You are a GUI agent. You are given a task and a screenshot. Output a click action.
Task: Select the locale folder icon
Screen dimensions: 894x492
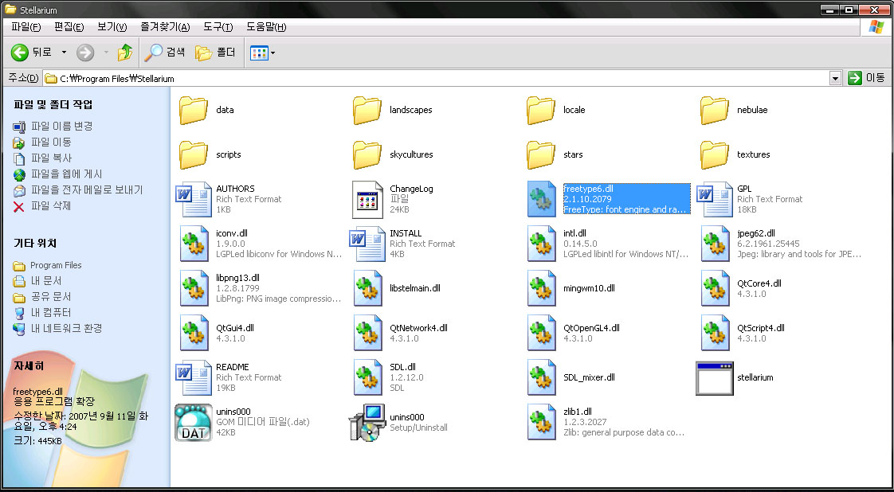[541, 110]
